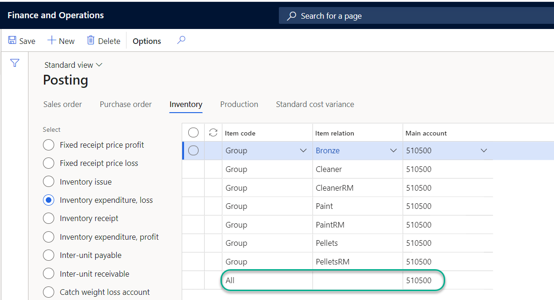
Task: Click the Pellets item relation cell
Action: 357,243
